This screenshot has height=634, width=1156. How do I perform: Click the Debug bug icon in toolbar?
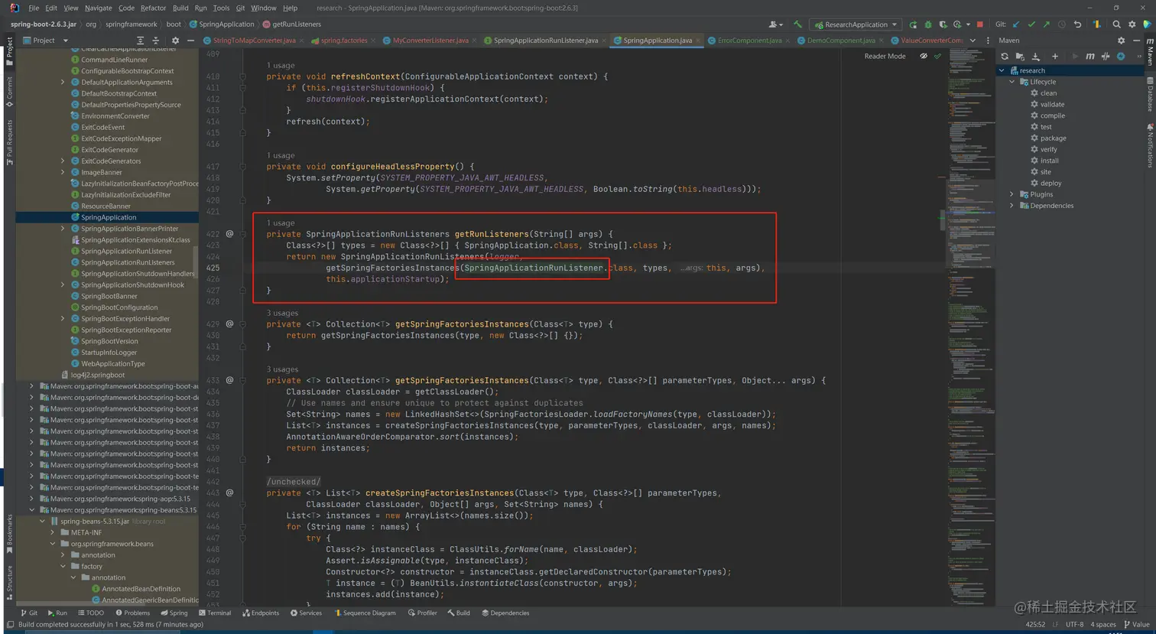click(x=928, y=24)
